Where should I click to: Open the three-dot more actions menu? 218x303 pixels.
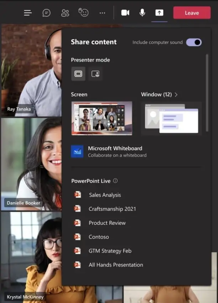click(102, 13)
